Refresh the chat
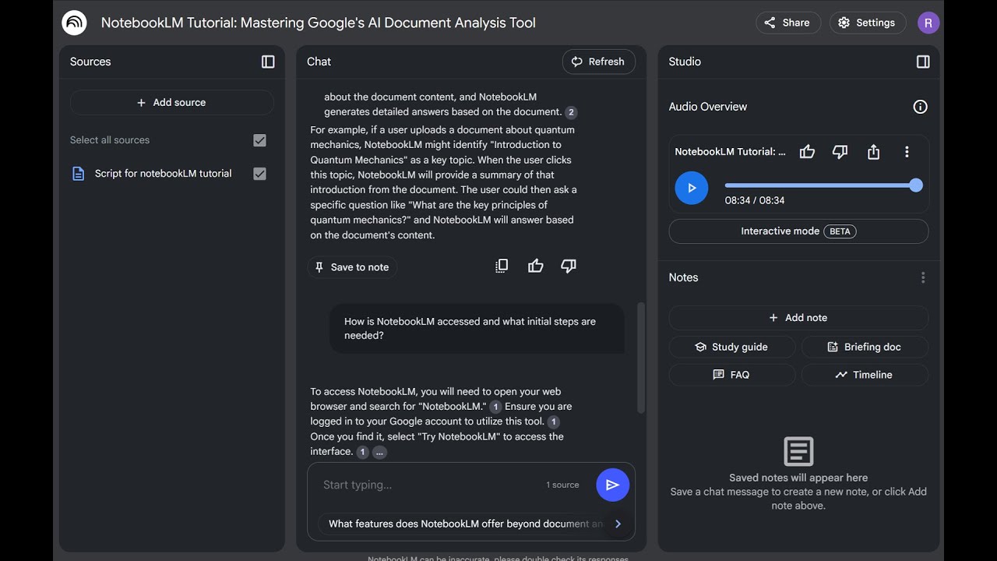Screen dimensions: 997x561 coord(598,62)
